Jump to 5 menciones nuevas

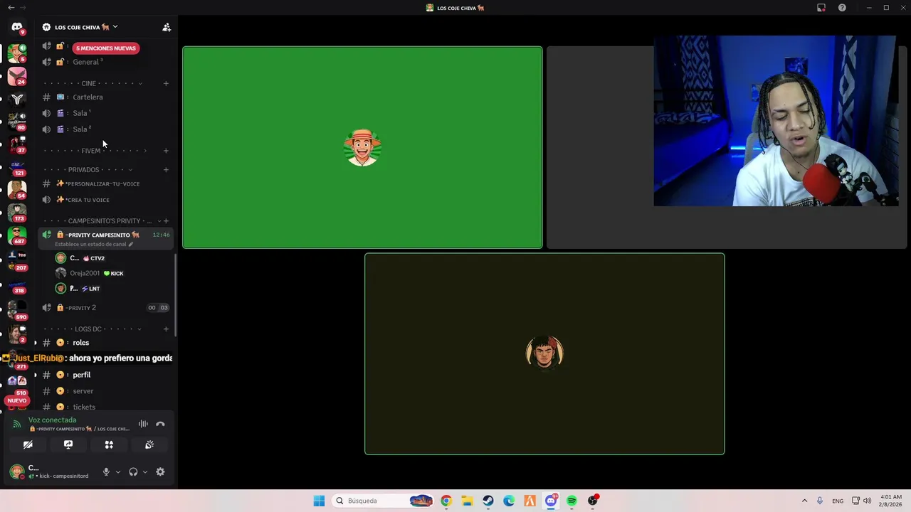[105, 48]
